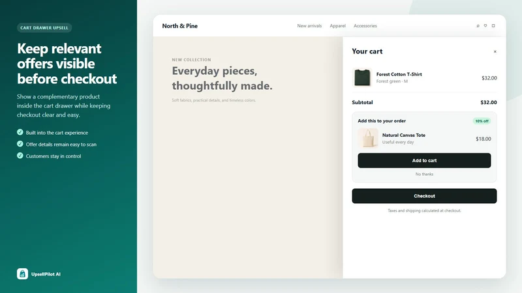Open the wishlist heart icon
This screenshot has width=522, height=293.
[x=485, y=26]
